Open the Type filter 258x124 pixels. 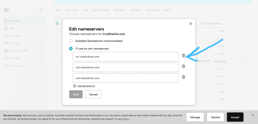click(58, 10)
